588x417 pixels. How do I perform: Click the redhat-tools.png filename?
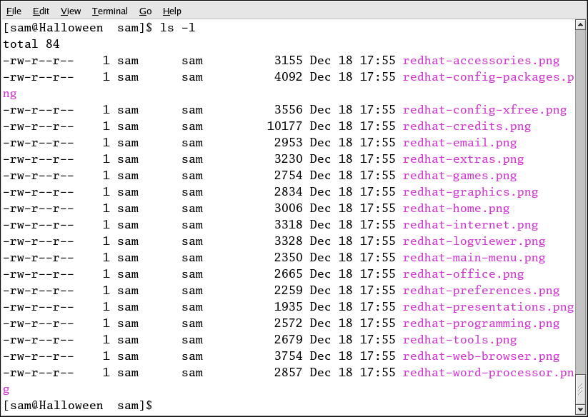(459, 340)
